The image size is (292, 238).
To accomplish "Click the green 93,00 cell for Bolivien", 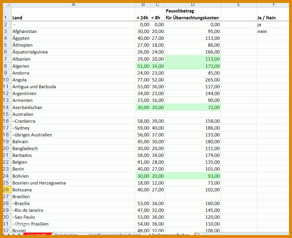I will 193,176.
